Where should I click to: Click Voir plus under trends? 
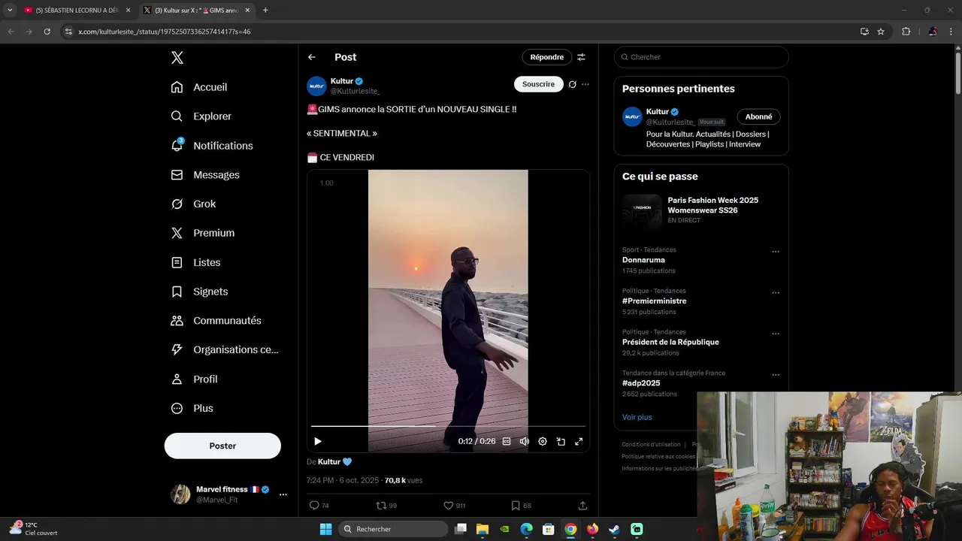pyautogui.click(x=637, y=417)
